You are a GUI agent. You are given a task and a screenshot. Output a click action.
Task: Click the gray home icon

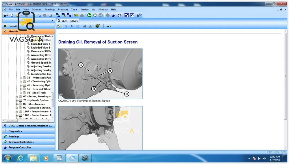point(82,15)
